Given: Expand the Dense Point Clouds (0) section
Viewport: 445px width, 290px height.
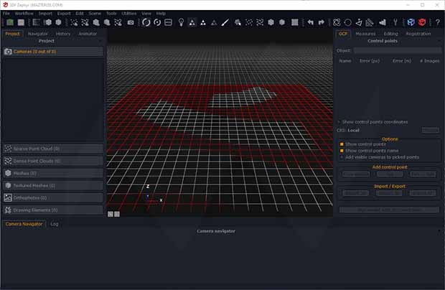Looking at the screenshot, I should coord(53,161).
